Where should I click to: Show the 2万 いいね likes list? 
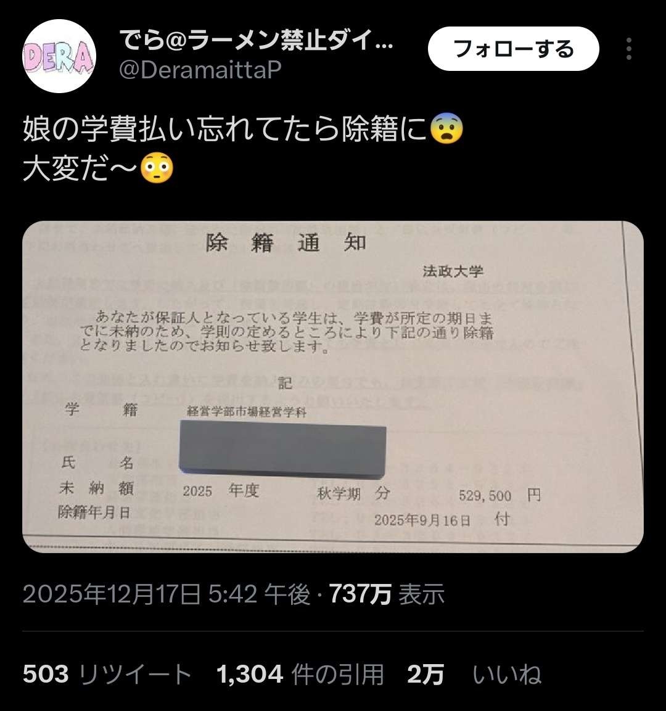click(x=474, y=674)
